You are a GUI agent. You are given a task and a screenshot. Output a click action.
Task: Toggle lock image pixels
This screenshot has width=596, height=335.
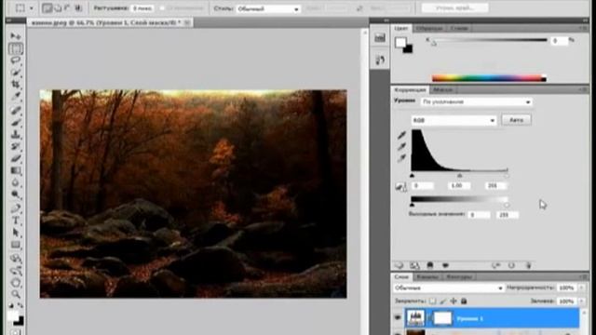443,301
